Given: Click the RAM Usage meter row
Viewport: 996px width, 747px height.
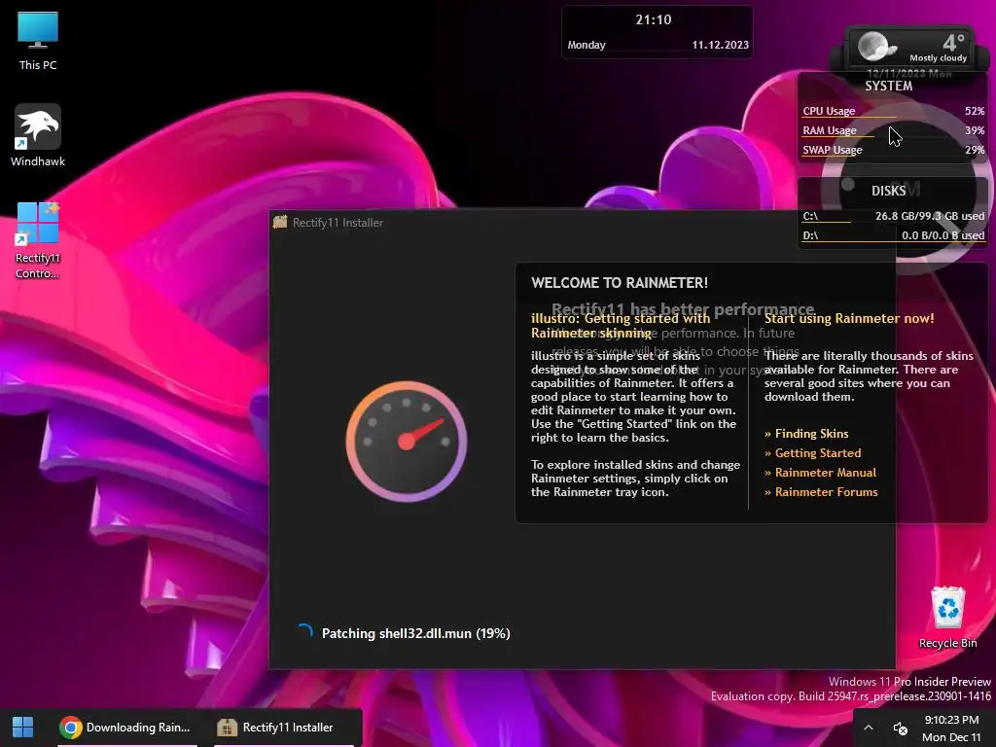Looking at the screenshot, I should 893,130.
